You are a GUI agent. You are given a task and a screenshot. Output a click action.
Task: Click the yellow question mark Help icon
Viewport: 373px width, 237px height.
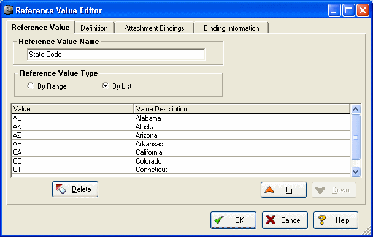coord(322,220)
